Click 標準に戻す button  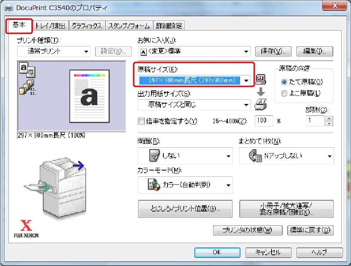(310, 230)
